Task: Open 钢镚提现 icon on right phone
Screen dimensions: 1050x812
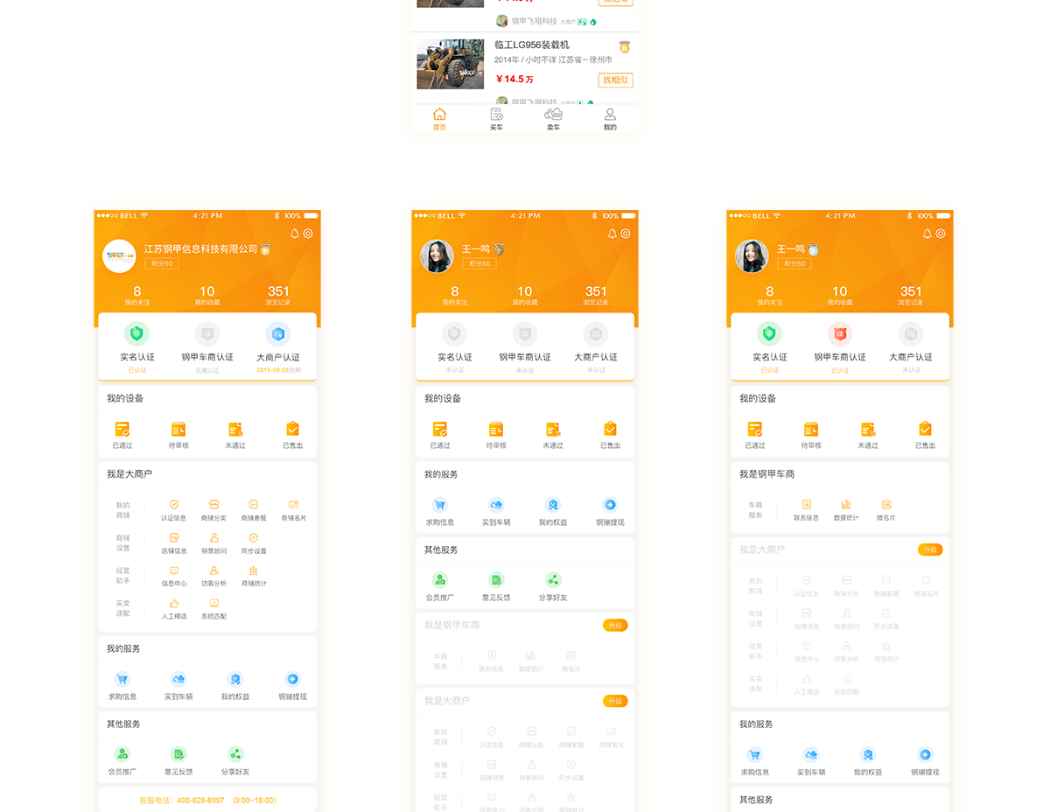Action: tap(925, 754)
